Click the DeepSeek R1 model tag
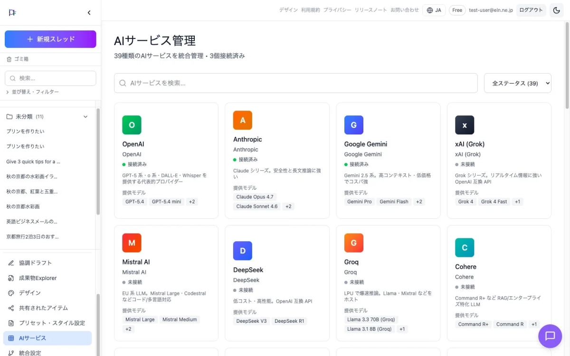570x356 pixels. click(x=289, y=321)
